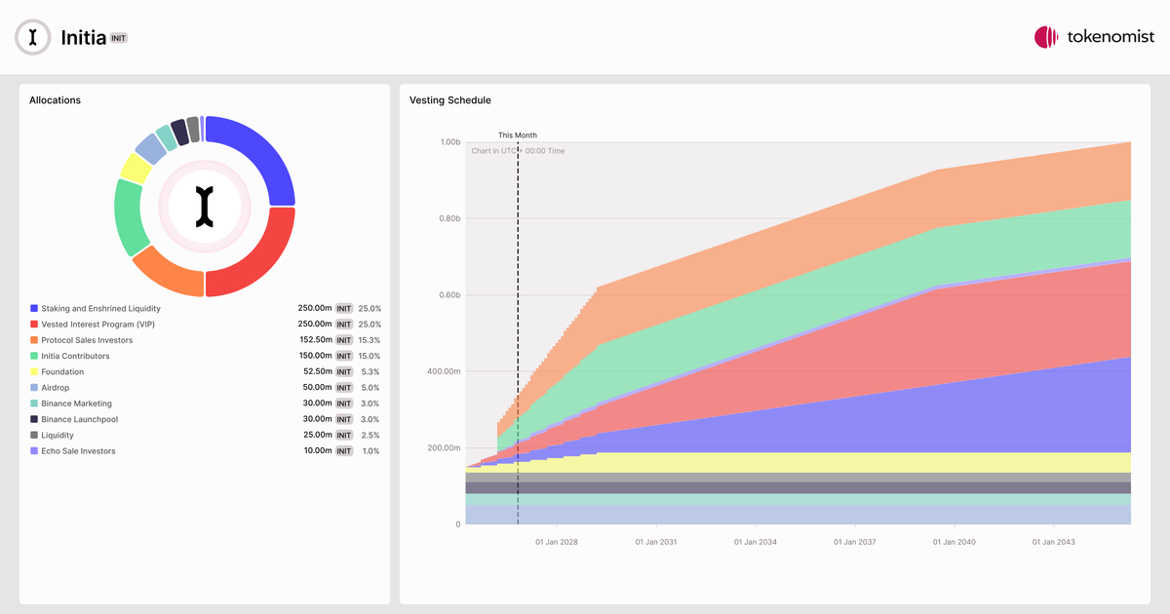1170x614 pixels.
Task: Click the '01 Jan 2040' axis label
Action: pos(955,541)
